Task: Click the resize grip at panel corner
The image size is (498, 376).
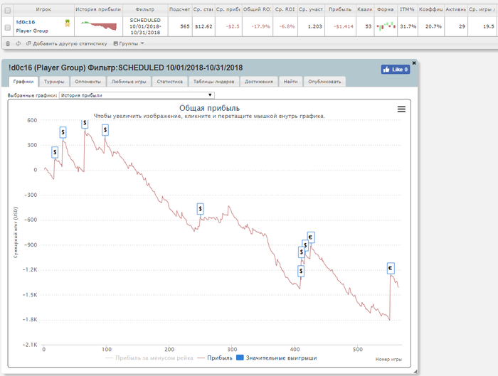Action: click(x=415, y=371)
